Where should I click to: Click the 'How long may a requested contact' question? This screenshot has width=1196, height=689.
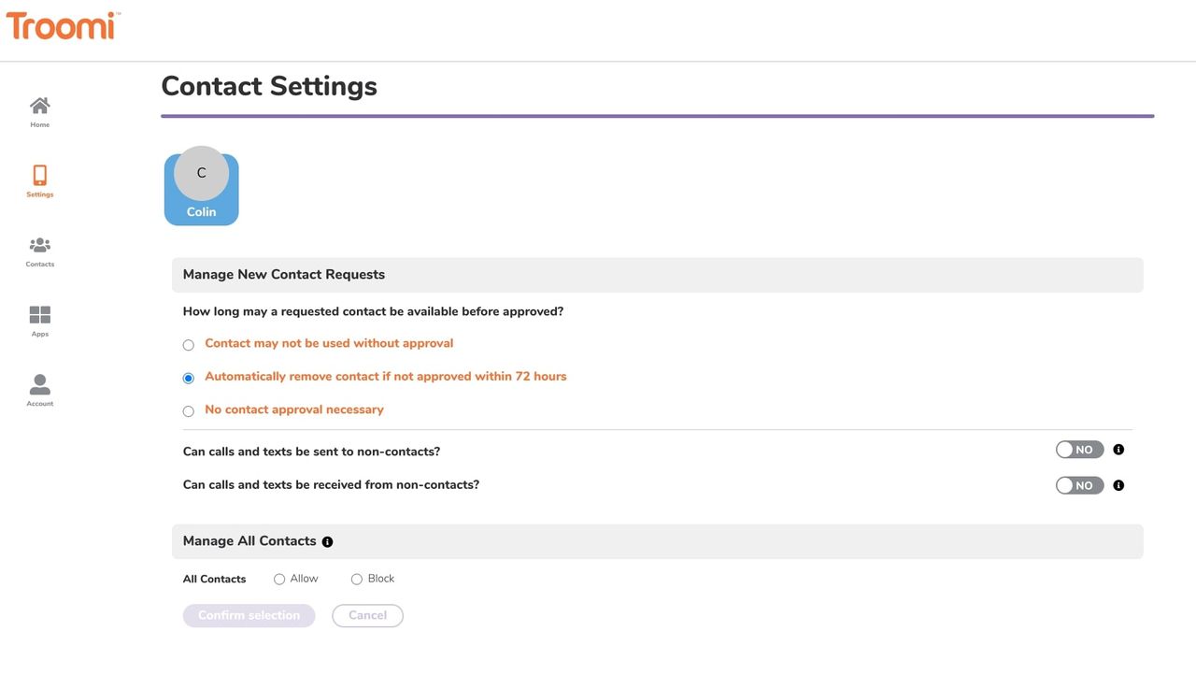[374, 311]
